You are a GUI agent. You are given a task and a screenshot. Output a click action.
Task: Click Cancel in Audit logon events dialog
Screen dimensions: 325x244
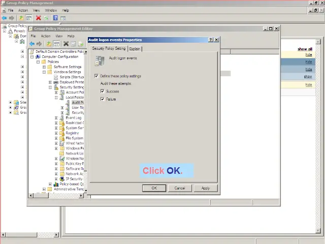[x=180, y=188]
